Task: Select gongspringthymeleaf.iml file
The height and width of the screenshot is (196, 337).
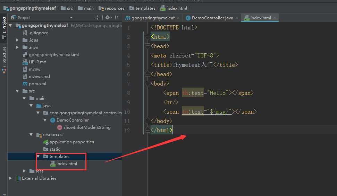Action: (51, 55)
